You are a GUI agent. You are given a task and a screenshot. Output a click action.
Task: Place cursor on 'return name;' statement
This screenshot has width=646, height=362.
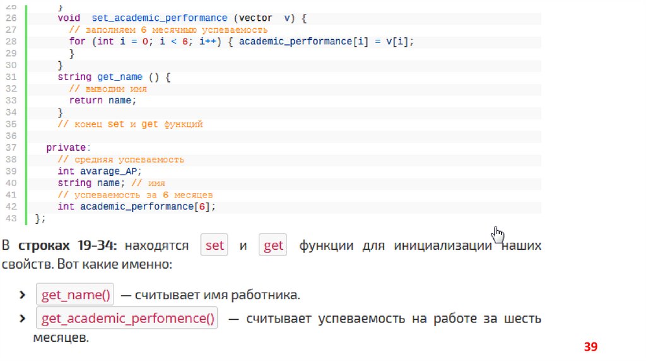102,100
